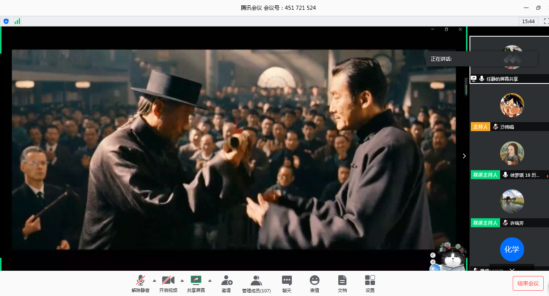Click the 15:44 meeting duration timer
This screenshot has height=296, width=549.
pyautogui.click(x=528, y=21)
